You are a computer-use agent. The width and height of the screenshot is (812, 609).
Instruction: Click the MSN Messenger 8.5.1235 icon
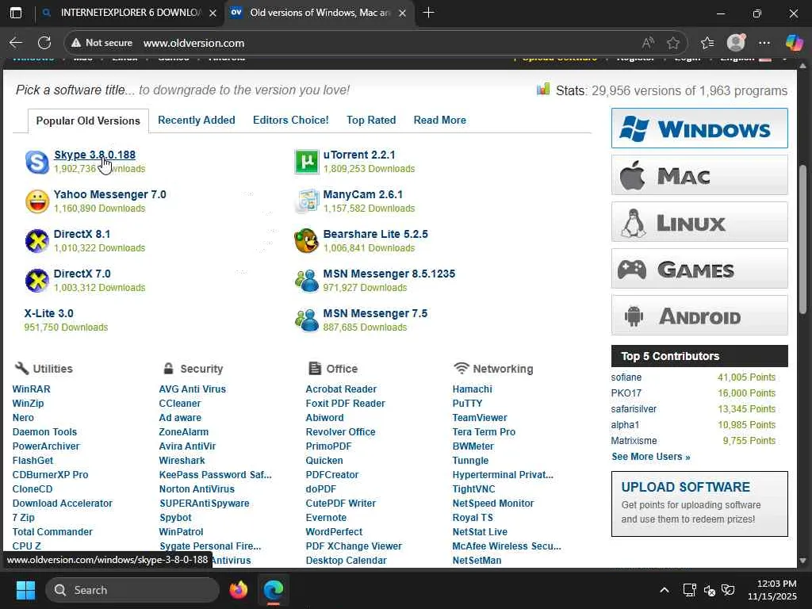coord(307,281)
